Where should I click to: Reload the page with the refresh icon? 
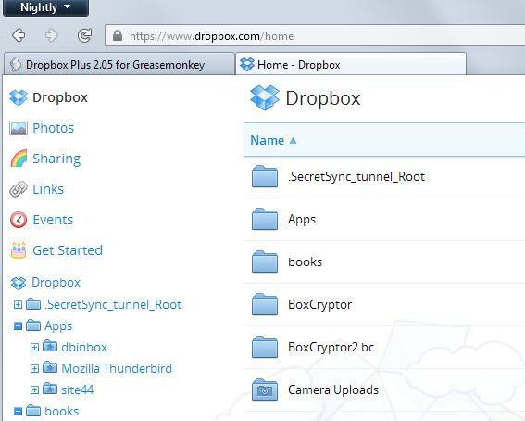click(84, 35)
